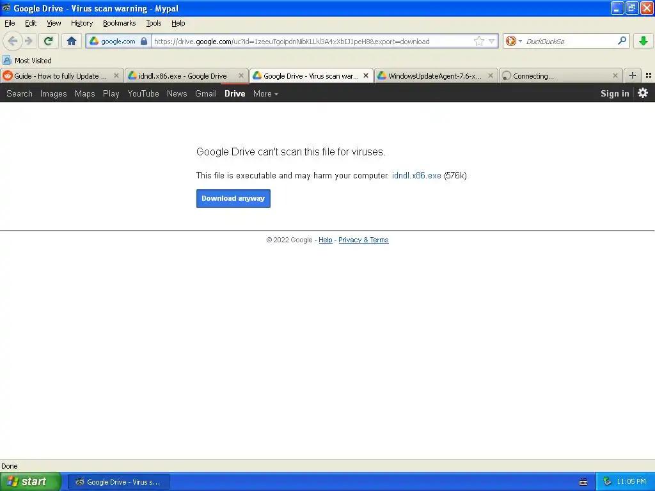Close the Guide - How to fully Update tab

(116, 75)
